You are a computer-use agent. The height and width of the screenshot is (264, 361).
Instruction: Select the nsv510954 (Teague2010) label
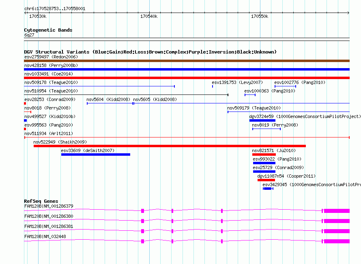click(51, 91)
